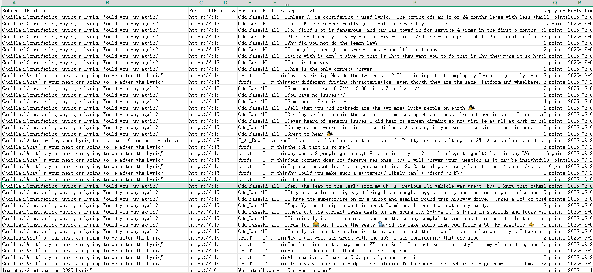Select column A header
This screenshot has height=273, width=593.
14,3
